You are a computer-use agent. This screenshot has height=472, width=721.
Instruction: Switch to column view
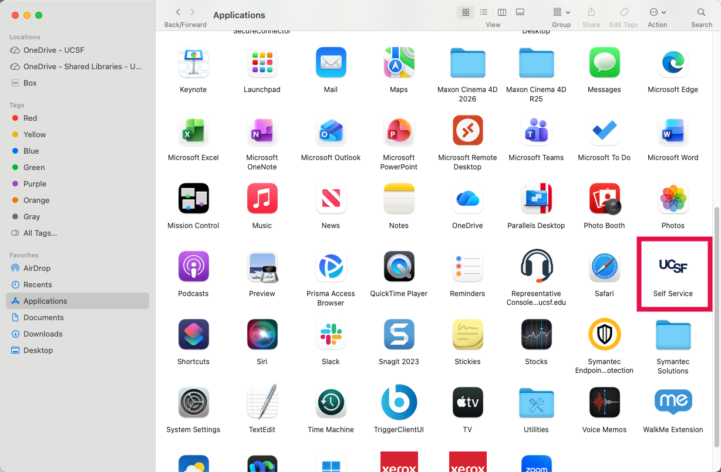click(x=502, y=12)
